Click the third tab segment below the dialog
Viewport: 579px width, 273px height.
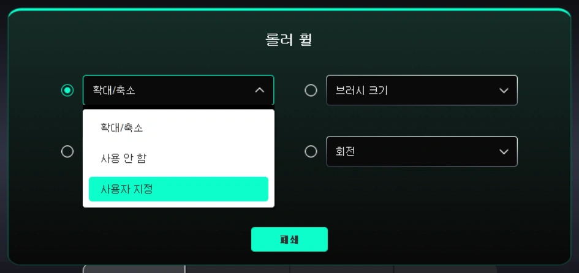point(342,269)
